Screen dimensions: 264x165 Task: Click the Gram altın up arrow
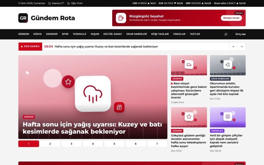[237, 3]
